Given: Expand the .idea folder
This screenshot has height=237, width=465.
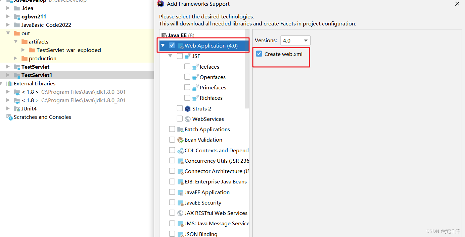Looking at the screenshot, I should tap(8, 8).
